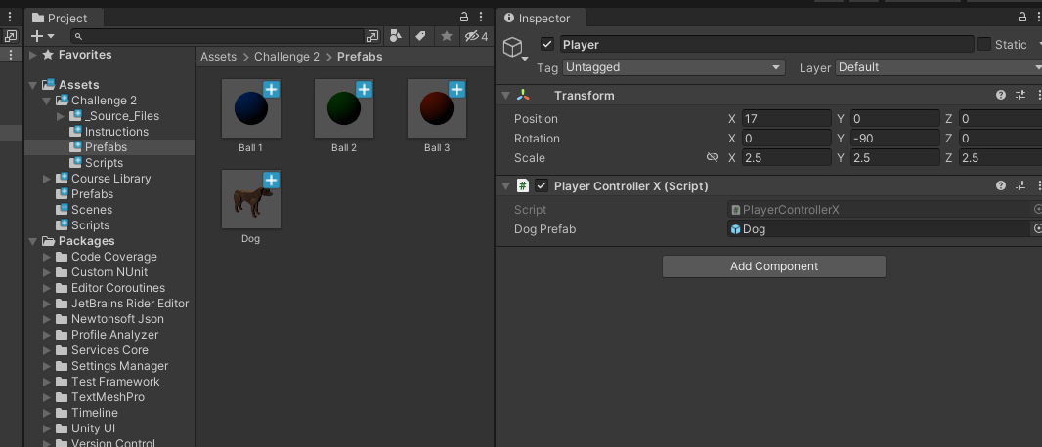Toggle the Player active checkbox

(x=547, y=45)
